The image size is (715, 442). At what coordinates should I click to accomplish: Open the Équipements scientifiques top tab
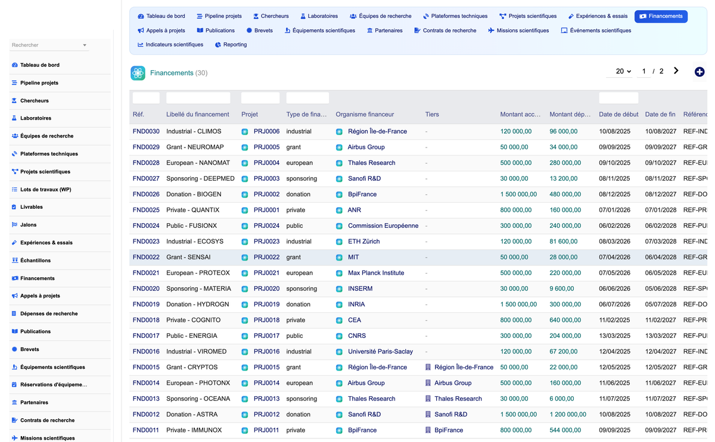pos(320,30)
